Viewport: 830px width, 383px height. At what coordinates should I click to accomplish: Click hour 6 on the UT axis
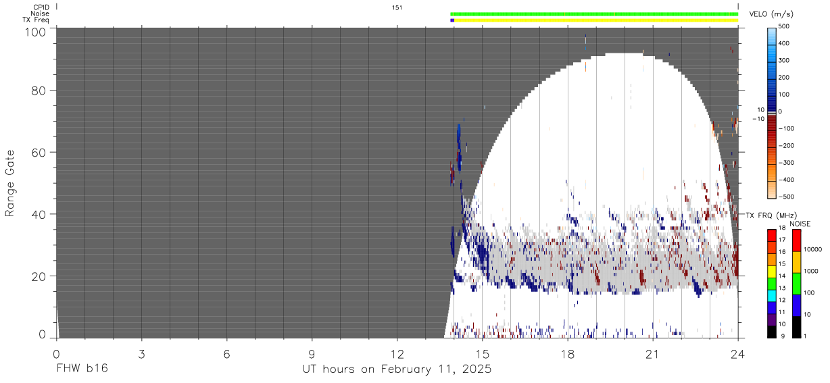point(226,353)
